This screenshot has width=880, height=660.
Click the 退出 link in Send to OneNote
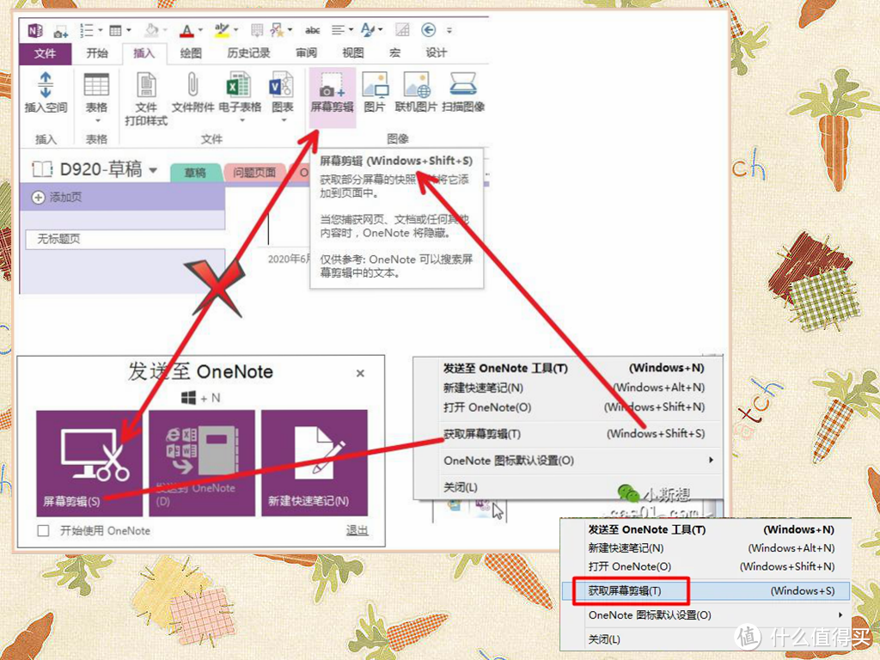[x=357, y=530]
